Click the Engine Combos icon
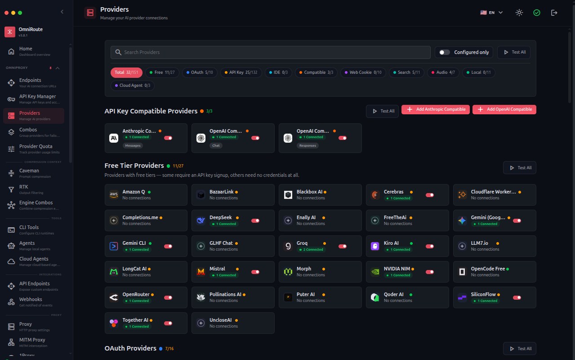This screenshot has width=575, height=360. 11,205
